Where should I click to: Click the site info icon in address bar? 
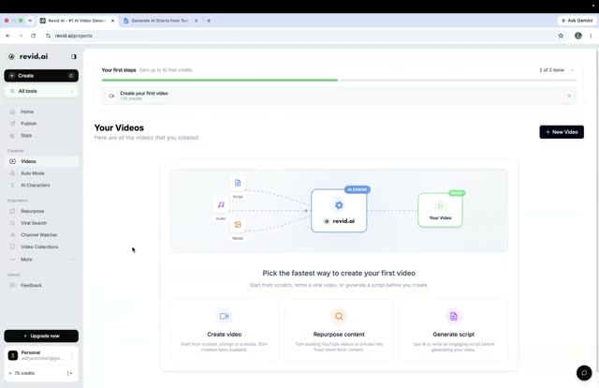(x=48, y=36)
